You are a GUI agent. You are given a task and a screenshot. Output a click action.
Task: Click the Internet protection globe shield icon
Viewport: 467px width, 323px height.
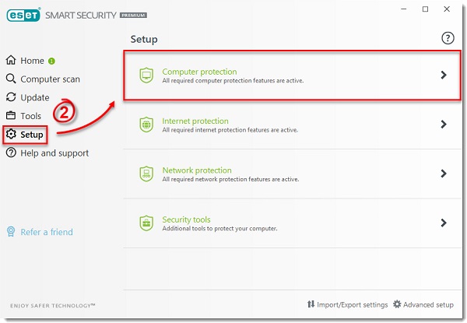146,125
